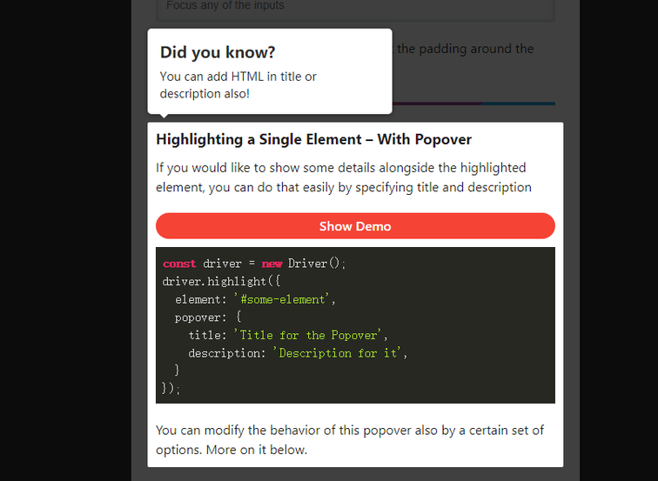Click the paragraph about showing details alongside element

pyautogui.click(x=343, y=177)
